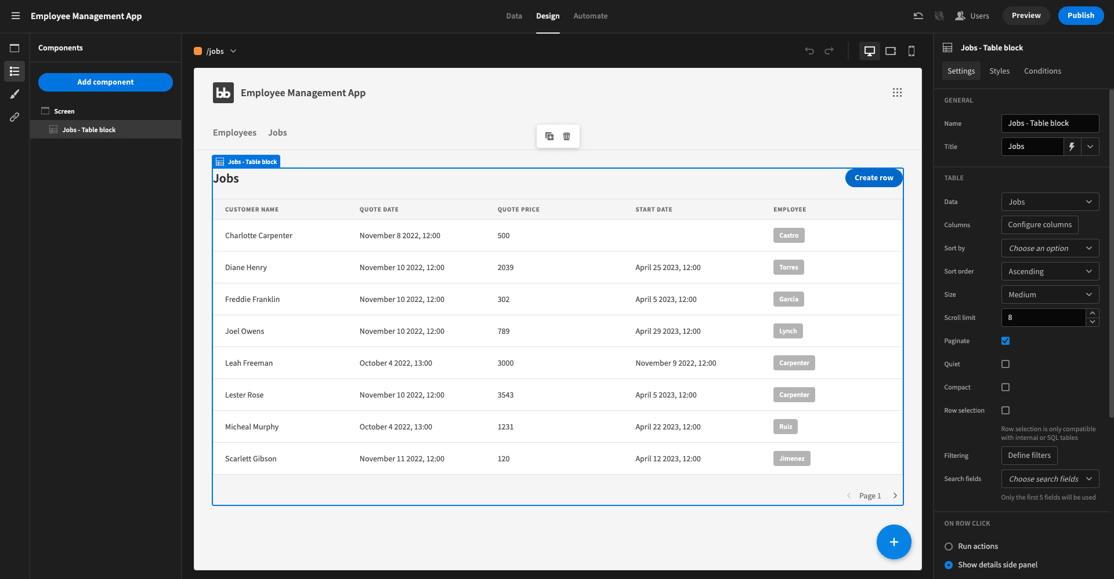Click the lightning binding icon for Title
The width and height of the screenshot is (1114, 579).
point(1072,147)
